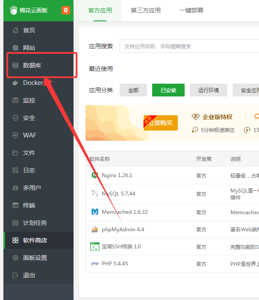
Task: Click the Memcached M icon
Action: pyautogui.click(x=94, y=212)
